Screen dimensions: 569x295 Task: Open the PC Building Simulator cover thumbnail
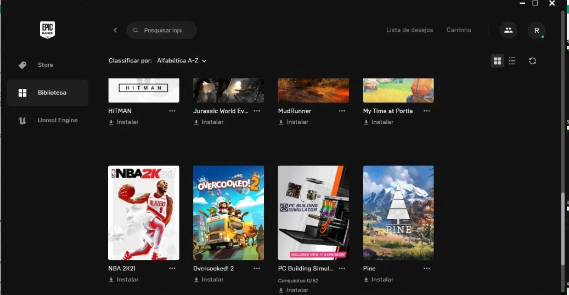[313, 213]
